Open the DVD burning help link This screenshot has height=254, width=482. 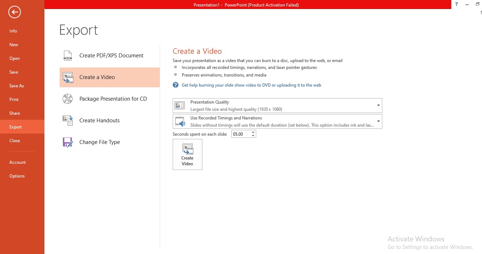[251, 85]
